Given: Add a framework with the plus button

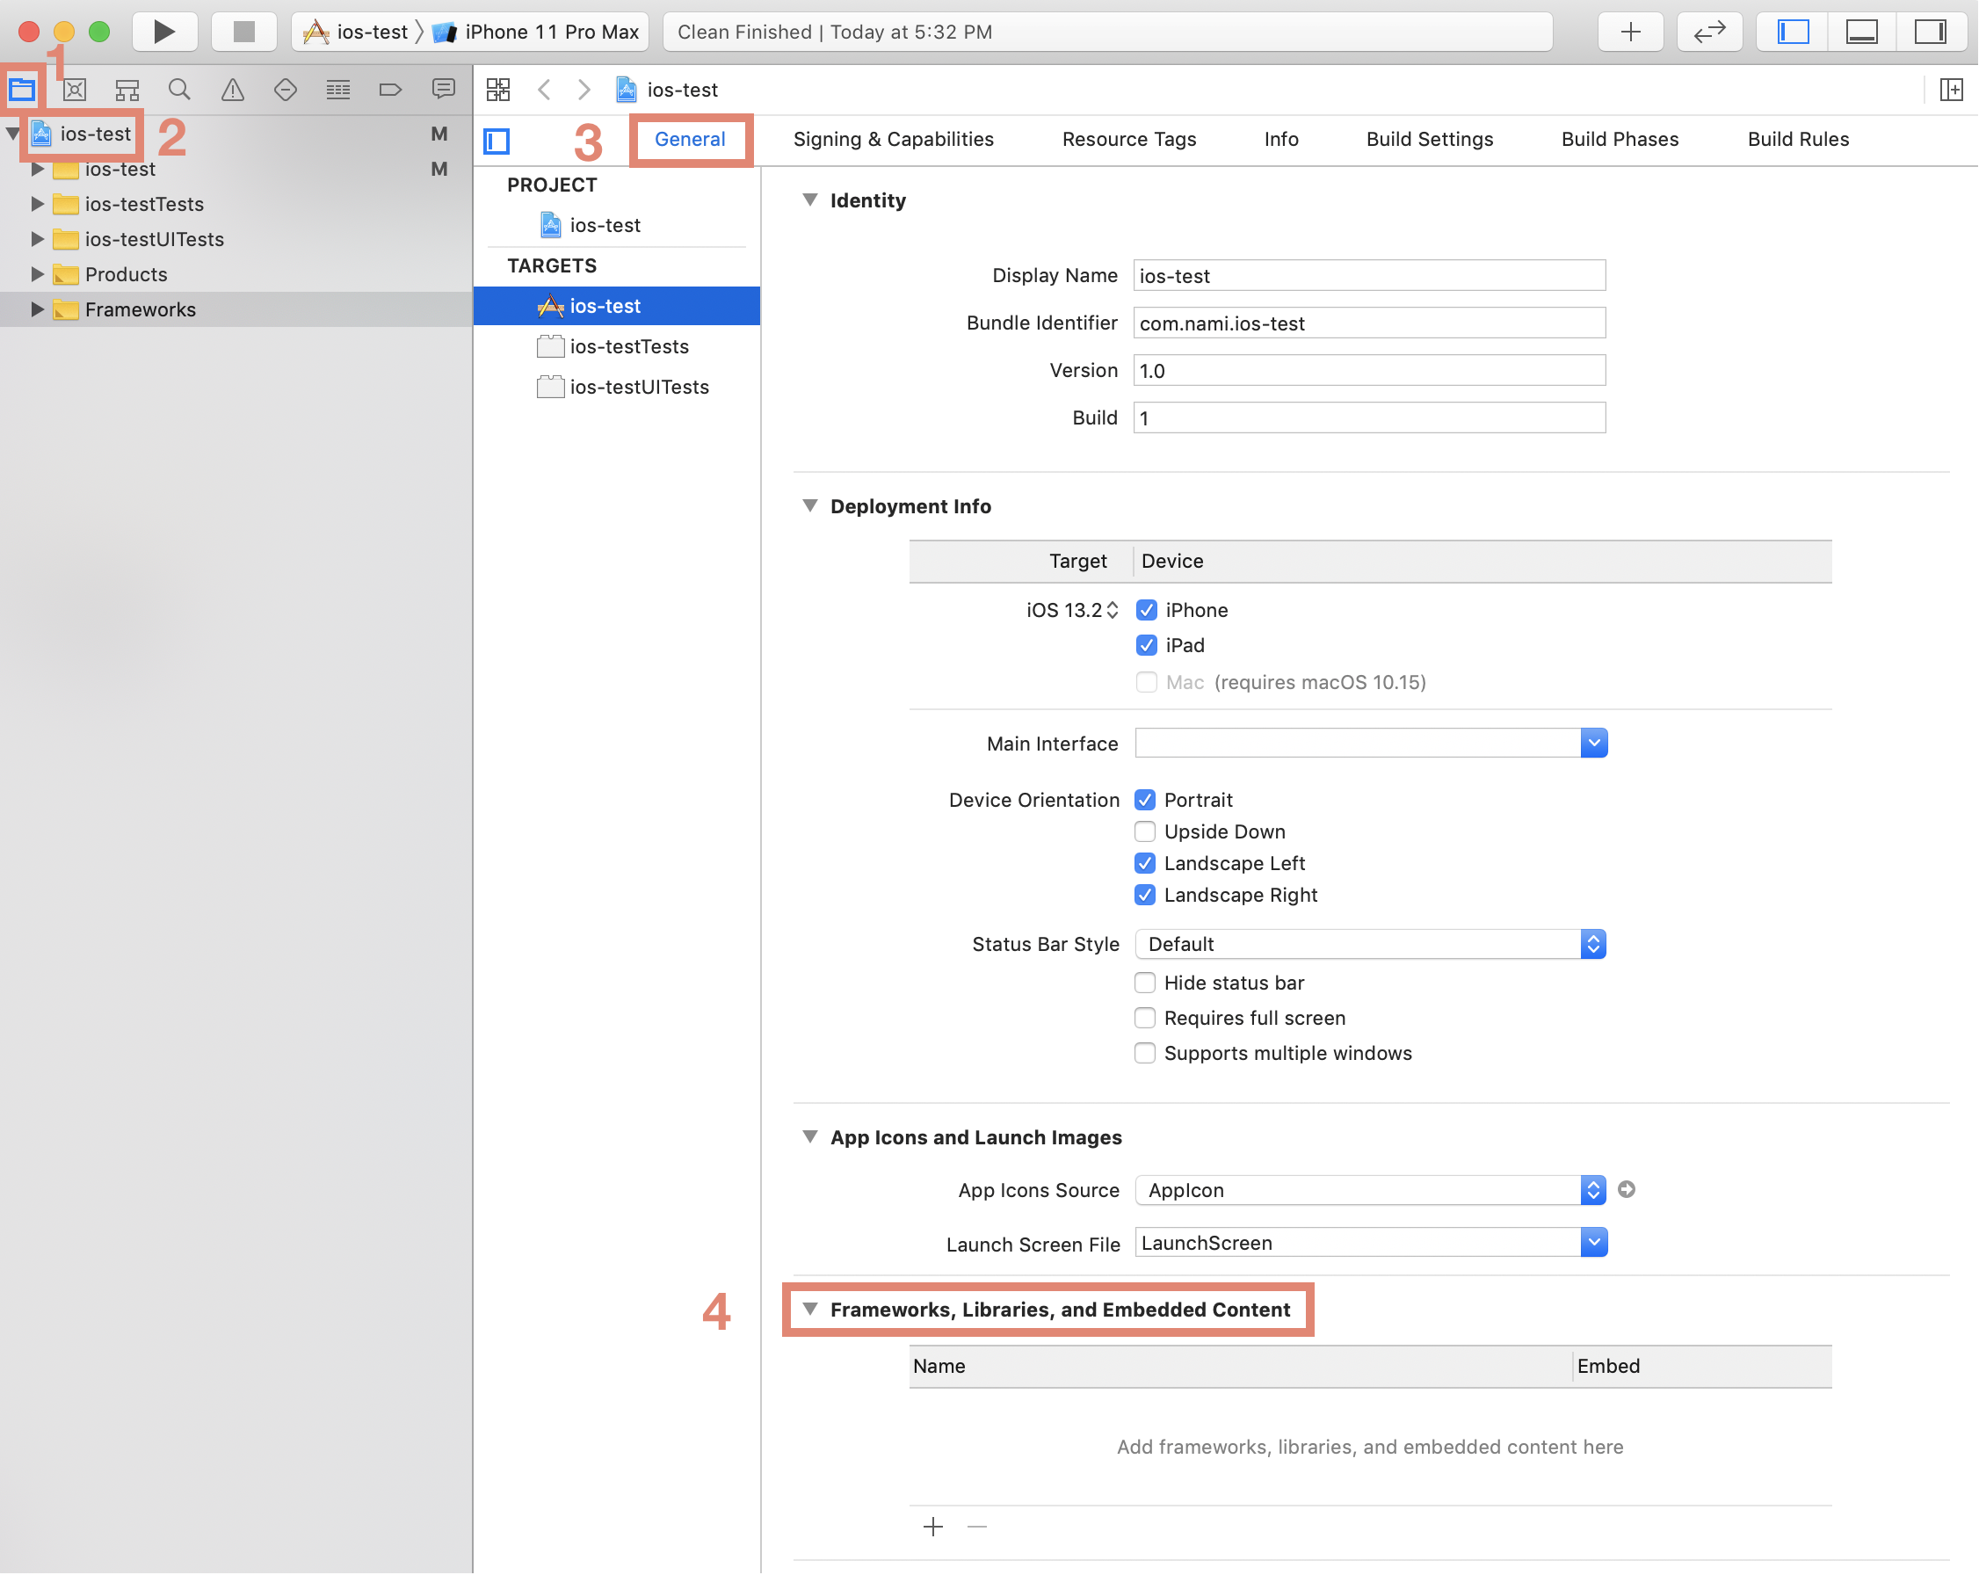Looking at the screenshot, I should tap(933, 1527).
